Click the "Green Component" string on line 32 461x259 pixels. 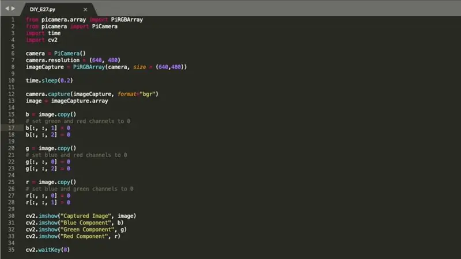[88, 229]
